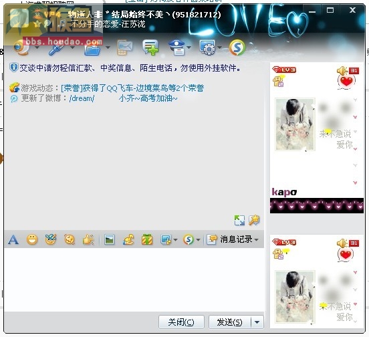This screenshot has height=337, width=369.
Task: Click the screen capture icon
Action: (166, 240)
